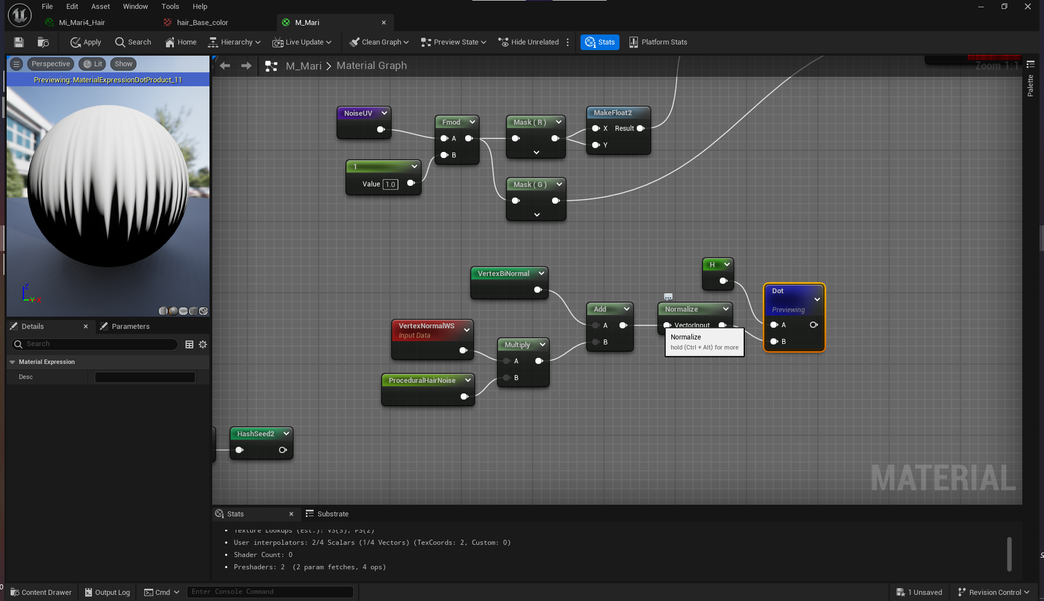Collapse the Fmod node
Viewport: 1044px width, 601px height.
472,122
